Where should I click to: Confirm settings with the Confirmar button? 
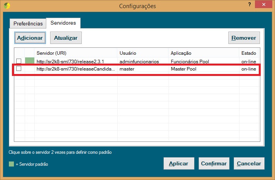(214, 163)
